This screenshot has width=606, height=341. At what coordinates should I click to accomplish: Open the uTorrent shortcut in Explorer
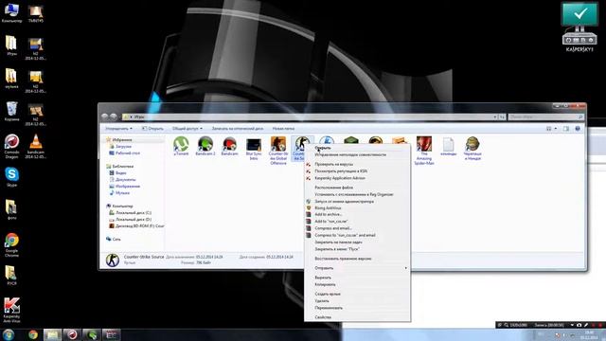point(181,146)
